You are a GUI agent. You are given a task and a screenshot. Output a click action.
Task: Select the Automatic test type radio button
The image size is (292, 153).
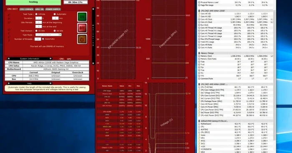click(55, 14)
